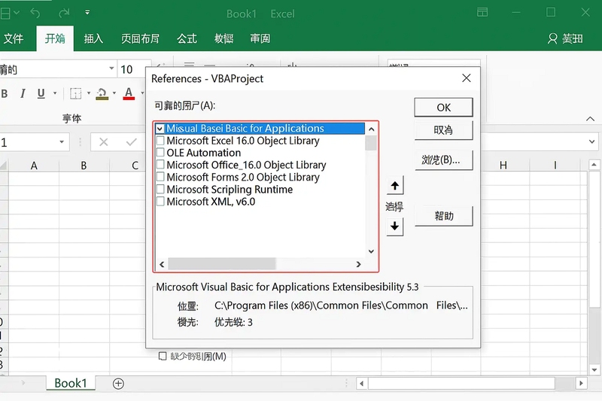Click the red Font Color A icon
Viewport: 602px width, 401px height.
point(129,93)
